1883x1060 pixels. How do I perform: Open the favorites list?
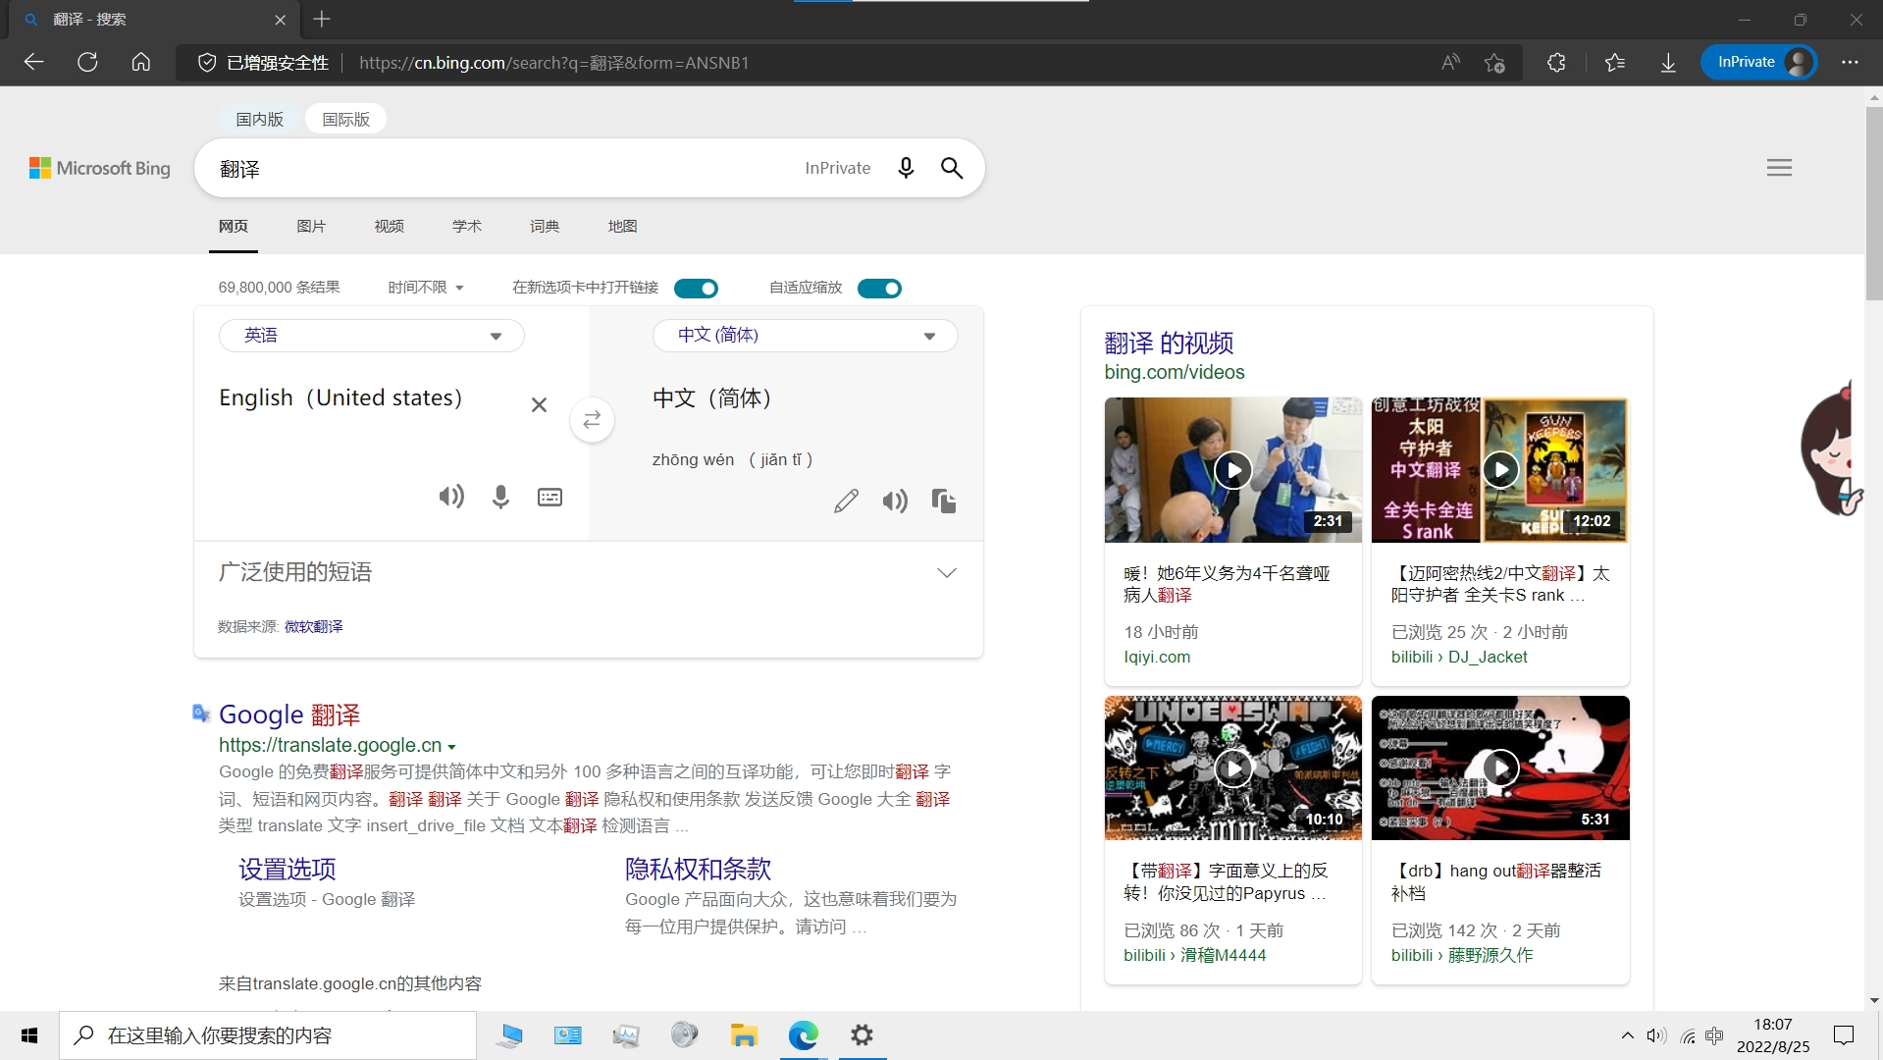pos(1614,62)
